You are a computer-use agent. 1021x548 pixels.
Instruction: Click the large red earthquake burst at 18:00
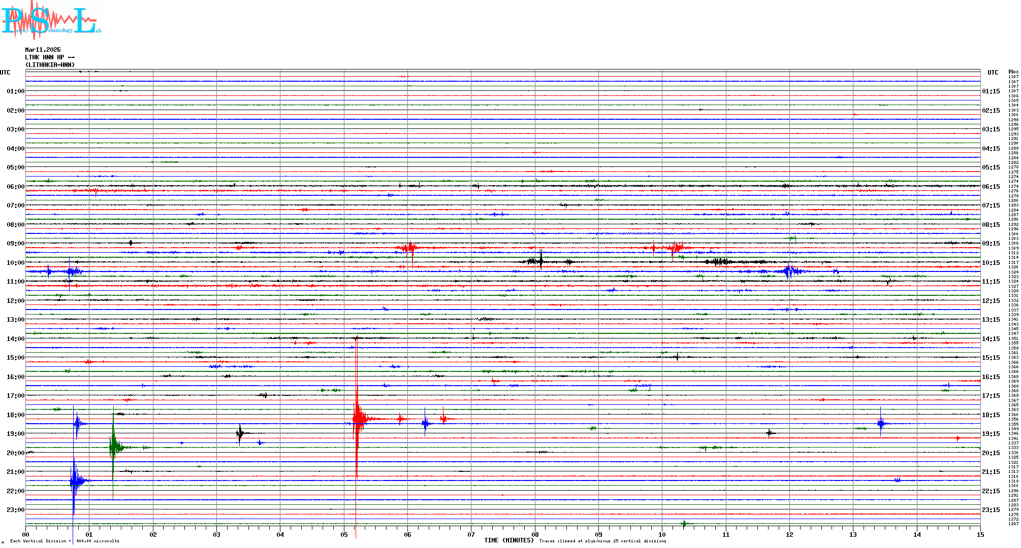pos(358,419)
